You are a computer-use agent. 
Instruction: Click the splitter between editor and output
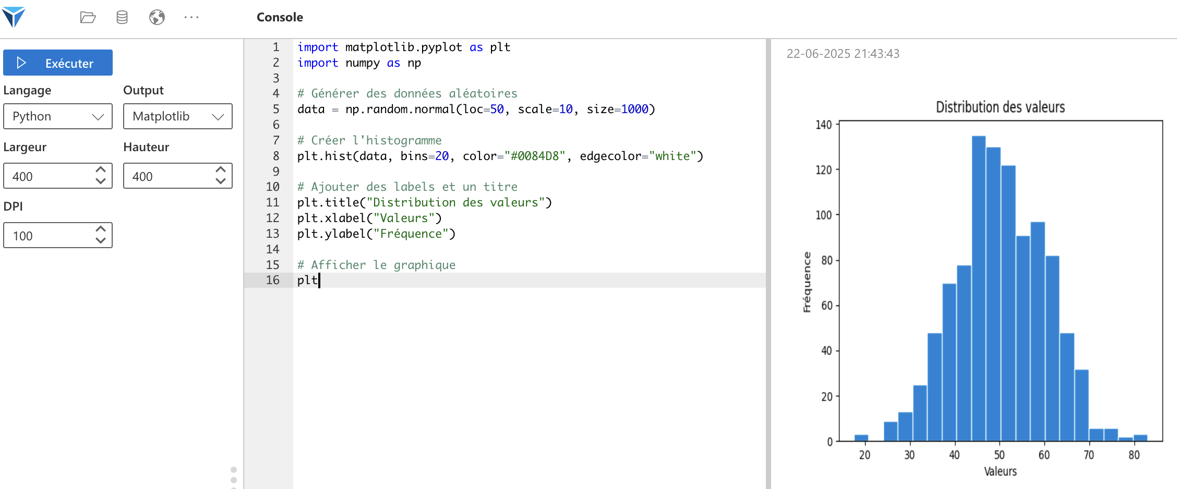point(768,264)
